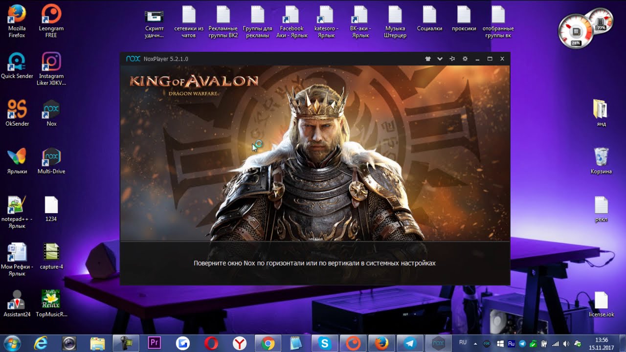Screen dimensions: 626x352
Task: Open Yandex browser from taskbar
Action: pyautogui.click(x=240, y=344)
